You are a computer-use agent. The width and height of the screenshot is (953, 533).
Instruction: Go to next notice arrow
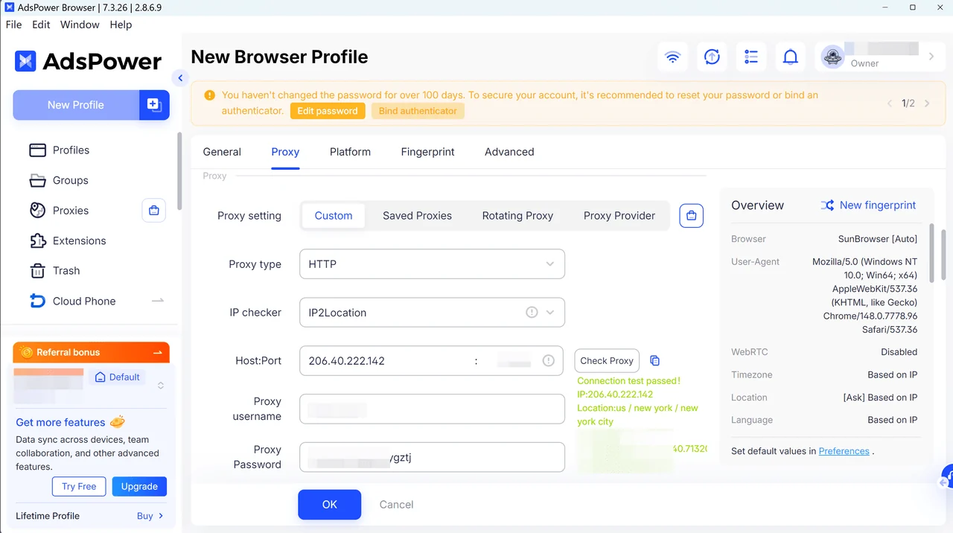tap(927, 103)
